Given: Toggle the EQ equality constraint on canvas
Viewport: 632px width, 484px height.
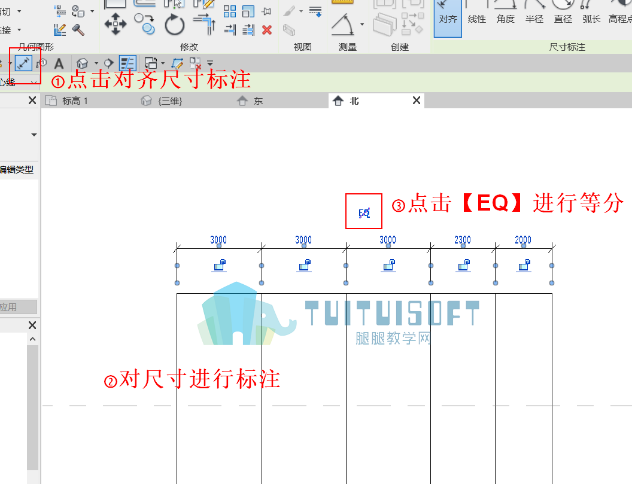Looking at the screenshot, I should [x=364, y=213].
